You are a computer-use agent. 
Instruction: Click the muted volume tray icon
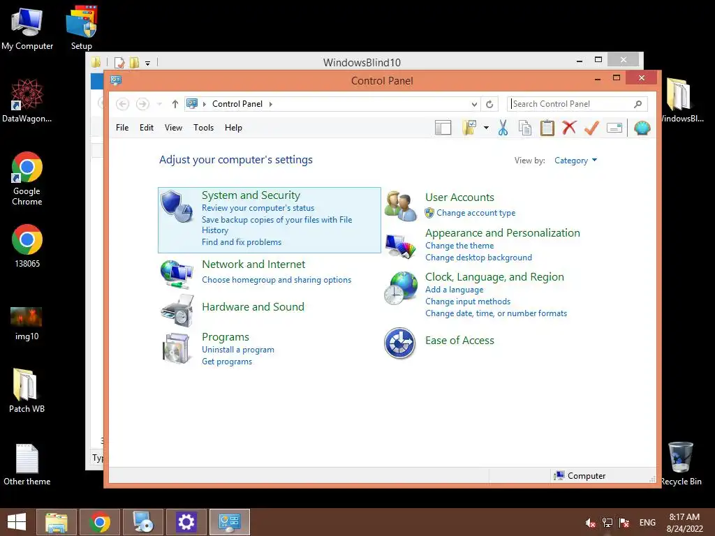coord(590,523)
